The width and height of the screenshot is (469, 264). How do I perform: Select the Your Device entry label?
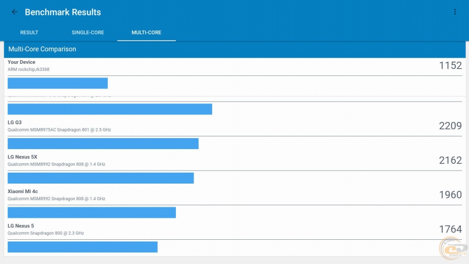(21, 62)
